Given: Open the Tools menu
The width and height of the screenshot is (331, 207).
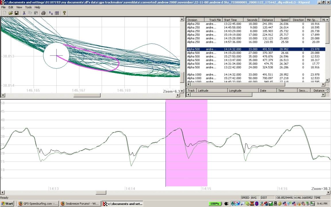Looking at the screenshot, I should (28, 7).
